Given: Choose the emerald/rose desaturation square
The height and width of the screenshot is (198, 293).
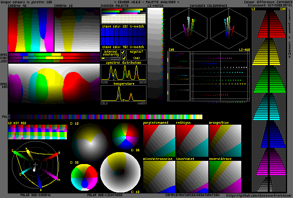Looking at the screenshot, I should 224,176.
